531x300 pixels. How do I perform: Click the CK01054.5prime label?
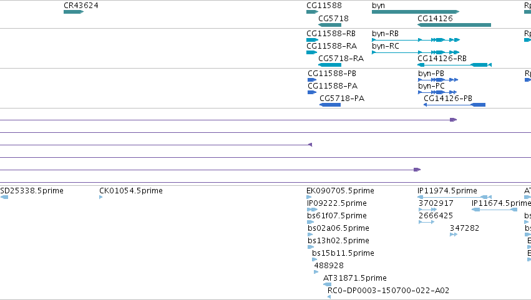pyautogui.click(x=131, y=191)
